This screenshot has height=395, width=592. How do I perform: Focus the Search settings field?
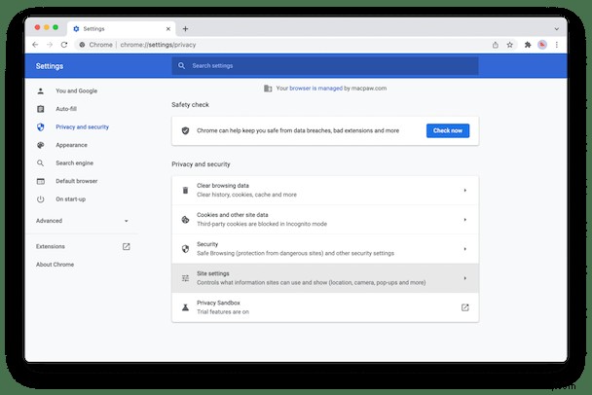coord(325,65)
